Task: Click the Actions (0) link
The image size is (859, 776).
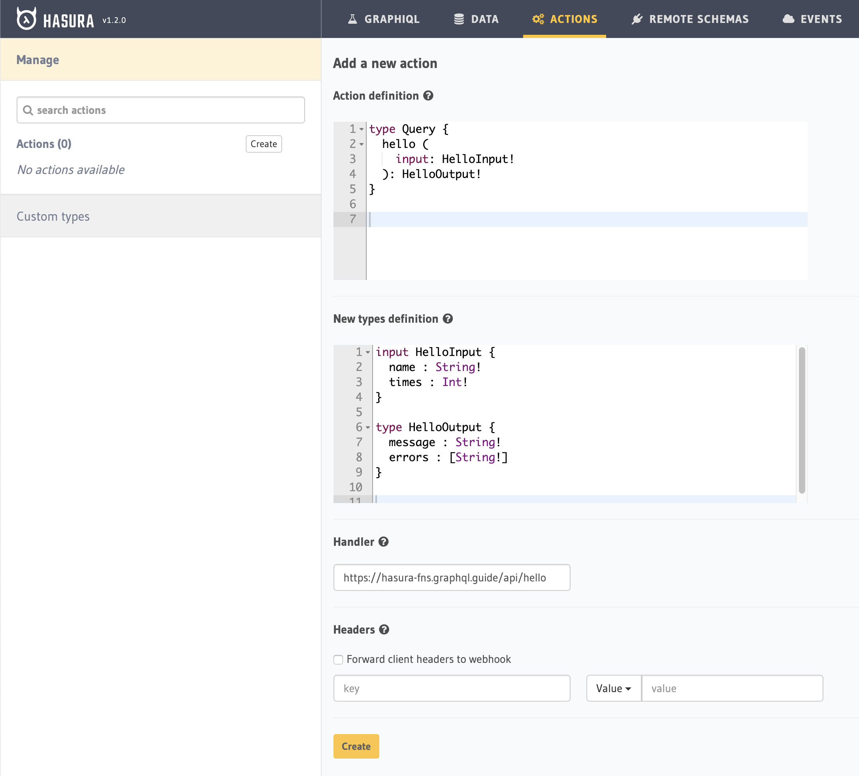Action: (44, 144)
